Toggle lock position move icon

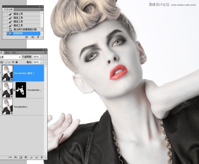13,62
